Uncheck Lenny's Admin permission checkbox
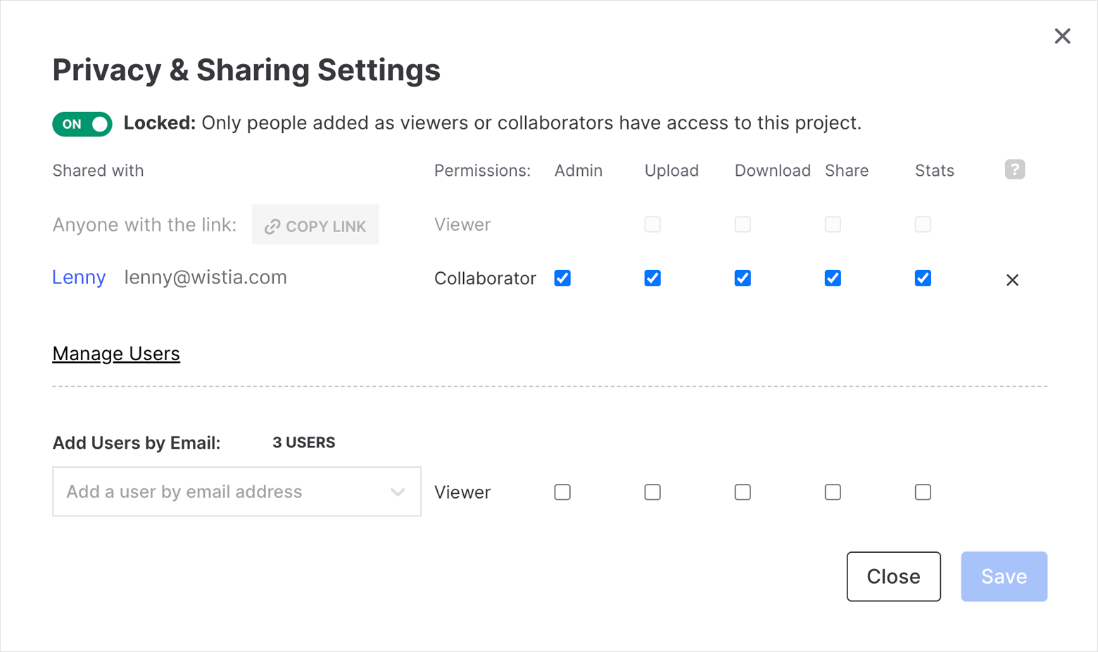This screenshot has width=1098, height=652. (562, 278)
